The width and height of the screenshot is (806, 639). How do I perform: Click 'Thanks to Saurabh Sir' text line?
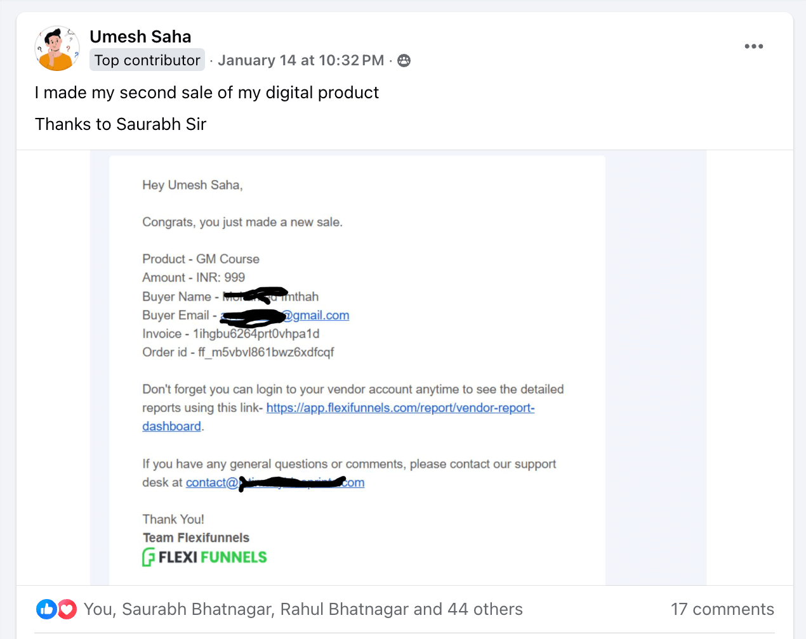[121, 124]
